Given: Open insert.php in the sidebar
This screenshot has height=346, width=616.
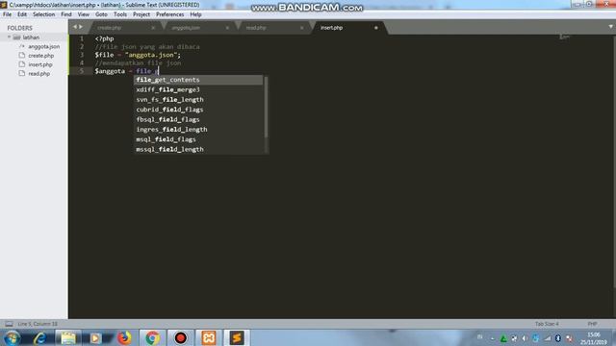Looking at the screenshot, I should pyautogui.click(x=40, y=64).
